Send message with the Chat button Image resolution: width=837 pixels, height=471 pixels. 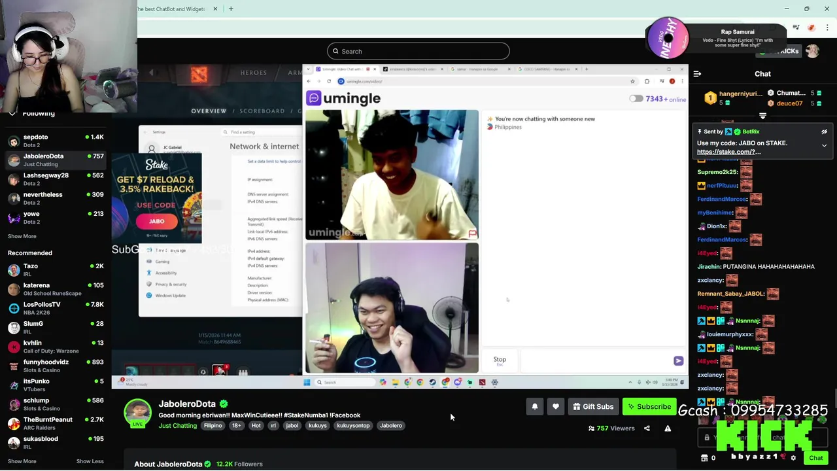pyautogui.click(x=815, y=458)
